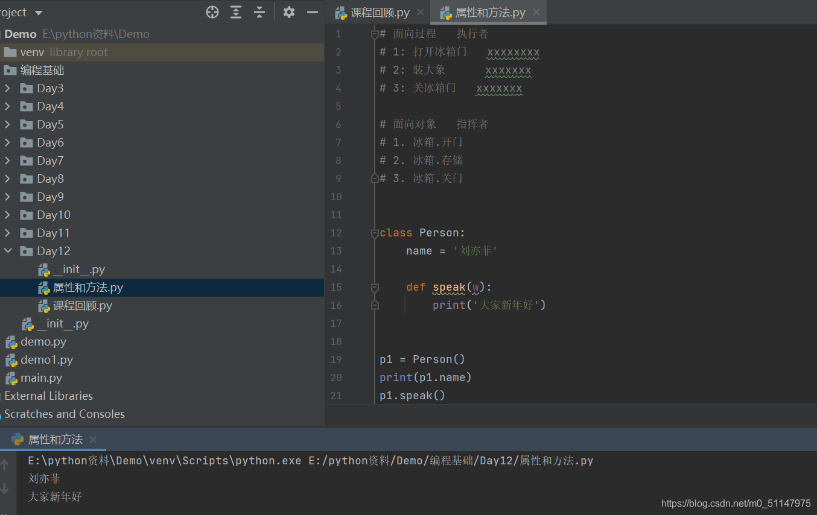Click the name = '刘亦菲' code line
The image size is (817, 515).
point(452,251)
